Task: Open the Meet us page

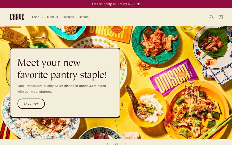Action: pos(53,17)
